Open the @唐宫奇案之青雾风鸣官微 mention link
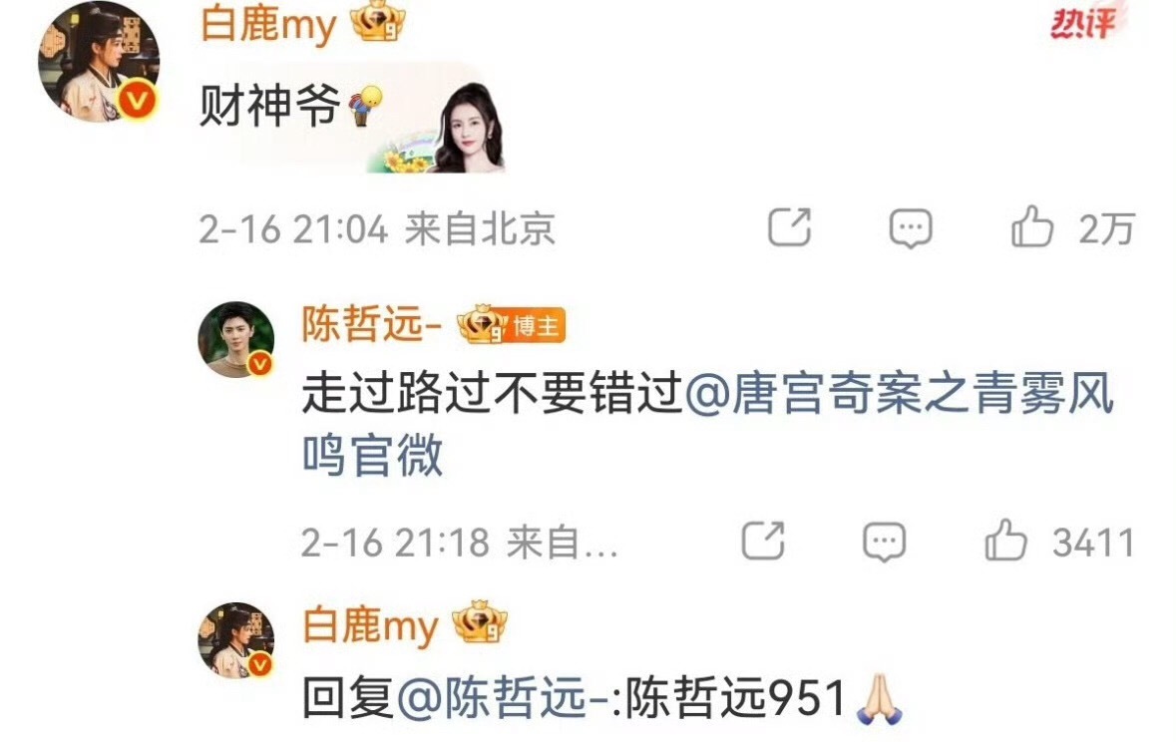Viewport: 1176px width, 742px height. tap(708, 424)
